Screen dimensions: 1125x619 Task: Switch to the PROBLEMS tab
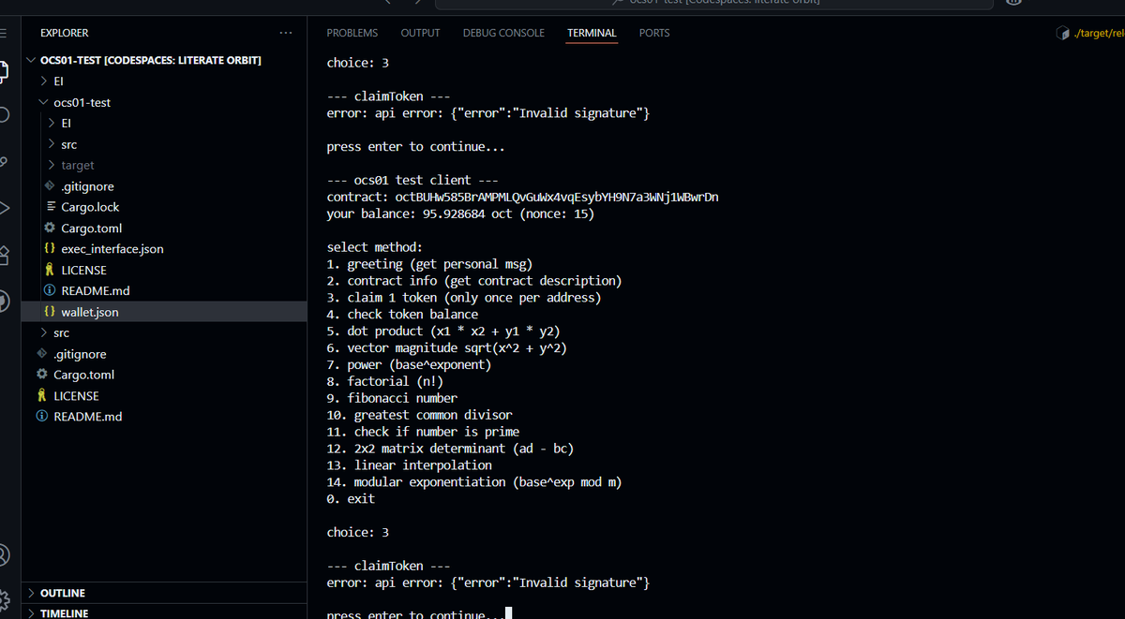[x=352, y=33]
